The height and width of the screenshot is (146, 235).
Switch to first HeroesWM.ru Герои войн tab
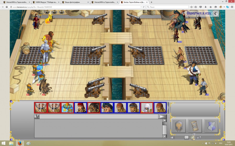[16, 2]
